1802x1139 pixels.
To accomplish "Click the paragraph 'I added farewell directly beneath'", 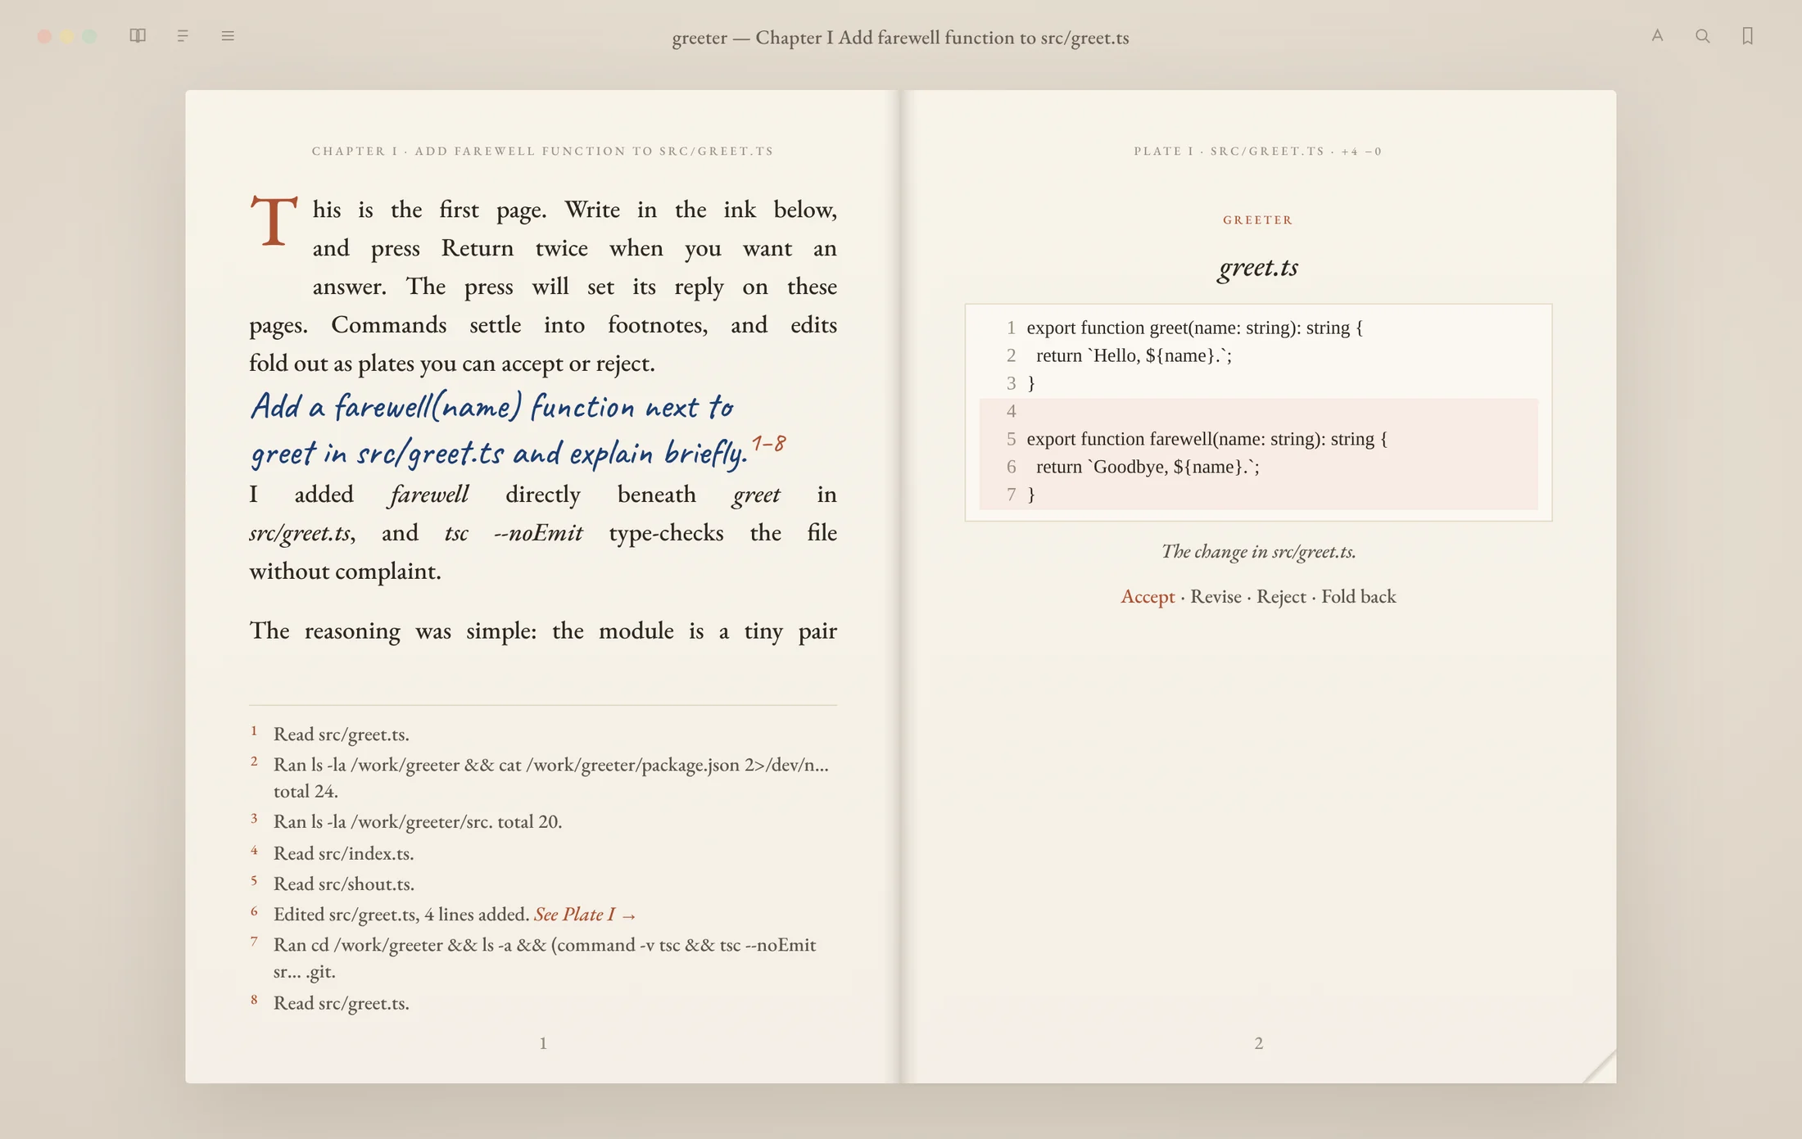I will 542,533.
